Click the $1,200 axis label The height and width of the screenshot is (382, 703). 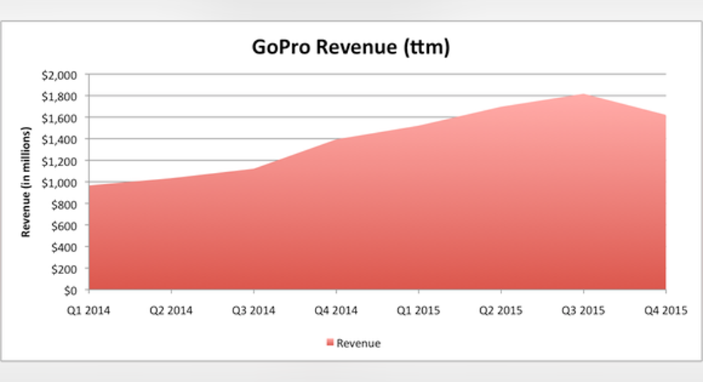pos(59,162)
